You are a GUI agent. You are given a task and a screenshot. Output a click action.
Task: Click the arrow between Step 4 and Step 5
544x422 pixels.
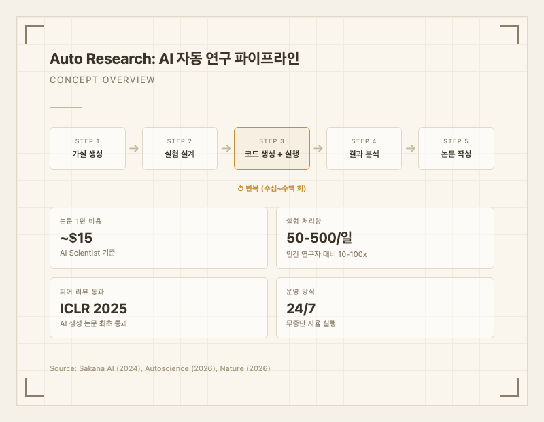point(410,148)
